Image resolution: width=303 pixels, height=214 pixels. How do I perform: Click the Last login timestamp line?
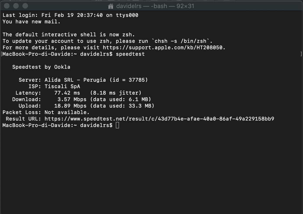[70, 15]
